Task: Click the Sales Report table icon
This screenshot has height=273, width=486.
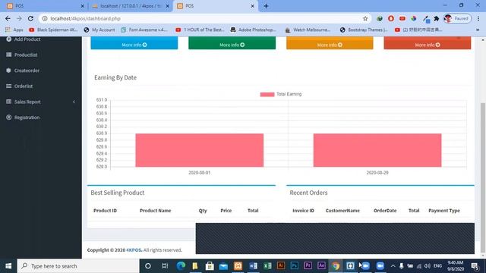Action: (8, 102)
